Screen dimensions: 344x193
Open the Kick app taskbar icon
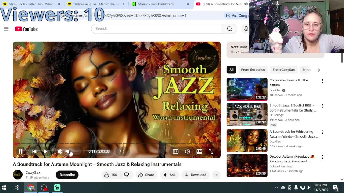57,188
